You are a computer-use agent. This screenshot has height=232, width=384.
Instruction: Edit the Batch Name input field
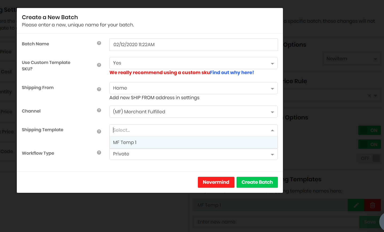[193, 45]
